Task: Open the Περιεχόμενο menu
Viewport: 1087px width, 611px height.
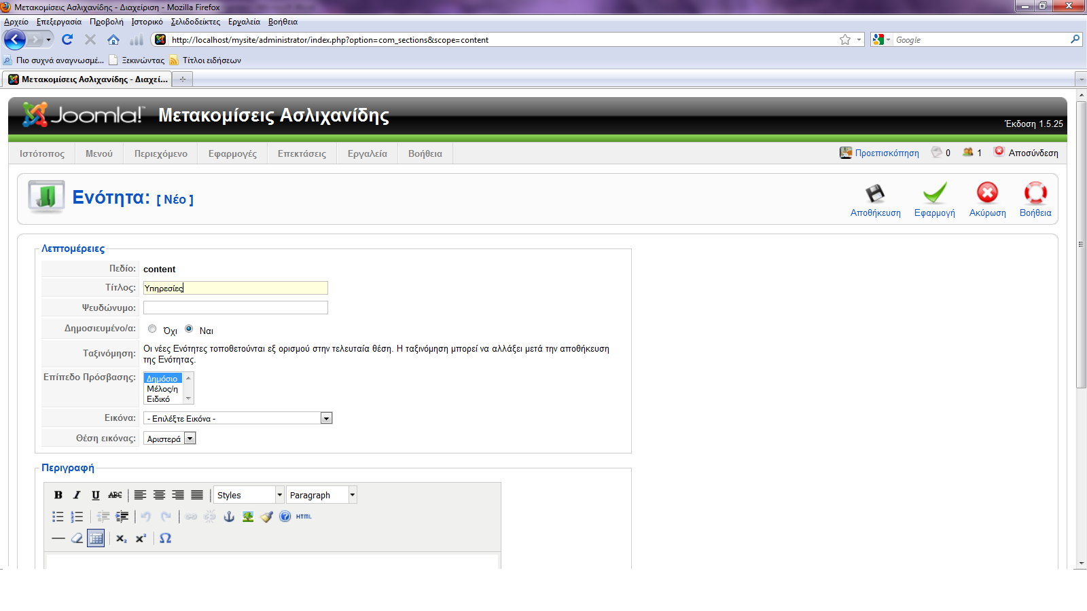Action: pos(161,153)
